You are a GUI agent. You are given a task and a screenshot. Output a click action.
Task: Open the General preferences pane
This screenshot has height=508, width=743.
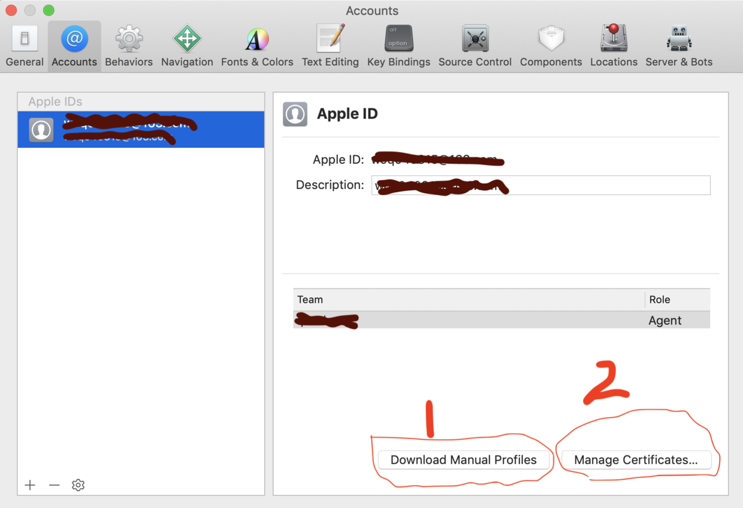click(25, 47)
